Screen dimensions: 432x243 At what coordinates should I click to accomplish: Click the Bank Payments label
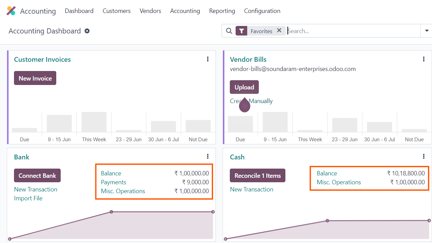point(114,182)
